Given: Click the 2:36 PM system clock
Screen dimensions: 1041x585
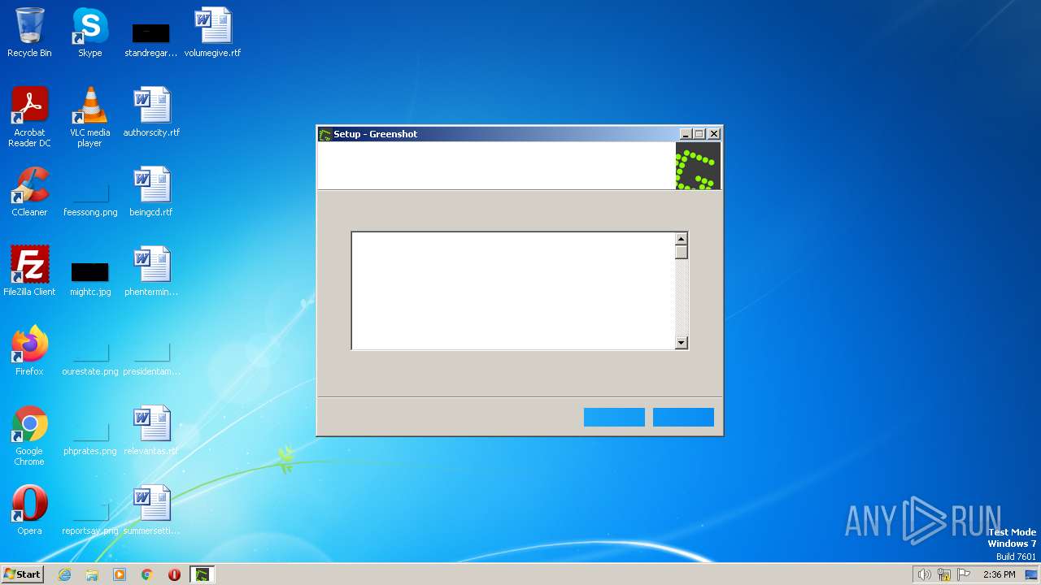Looking at the screenshot, I should click(x=999, y=574).
